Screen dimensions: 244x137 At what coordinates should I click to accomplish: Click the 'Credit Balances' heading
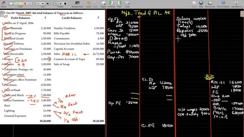tap(72, 18)
